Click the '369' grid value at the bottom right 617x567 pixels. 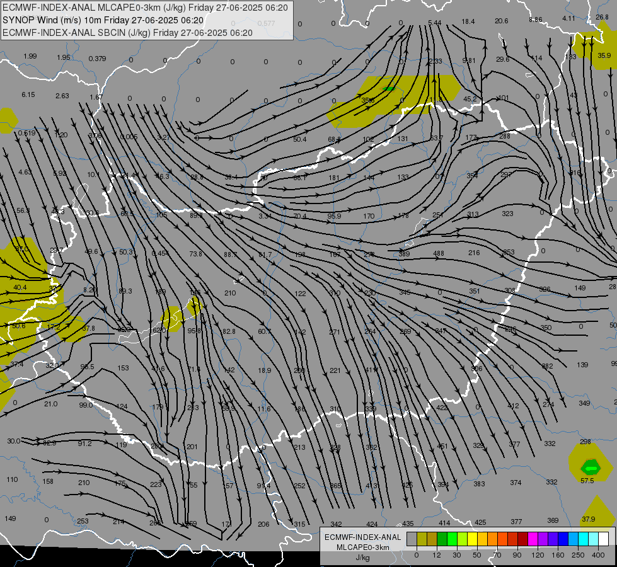553,520
